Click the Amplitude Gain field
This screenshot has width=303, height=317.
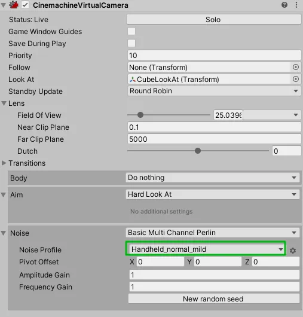215,275
